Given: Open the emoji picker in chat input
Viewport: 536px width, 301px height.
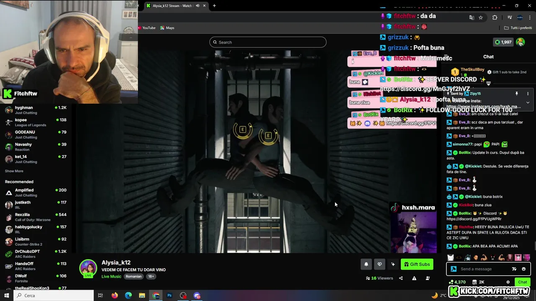Looking at the screenshot, I should pos(523,269).
